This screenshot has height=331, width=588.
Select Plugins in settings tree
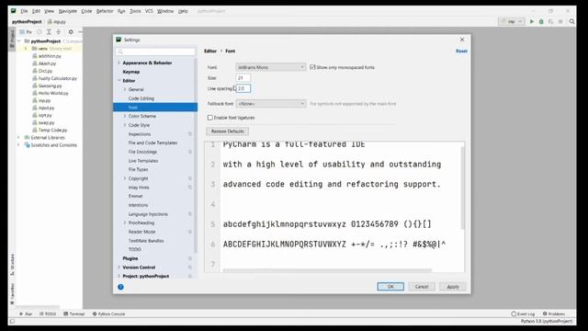point(130,258)
